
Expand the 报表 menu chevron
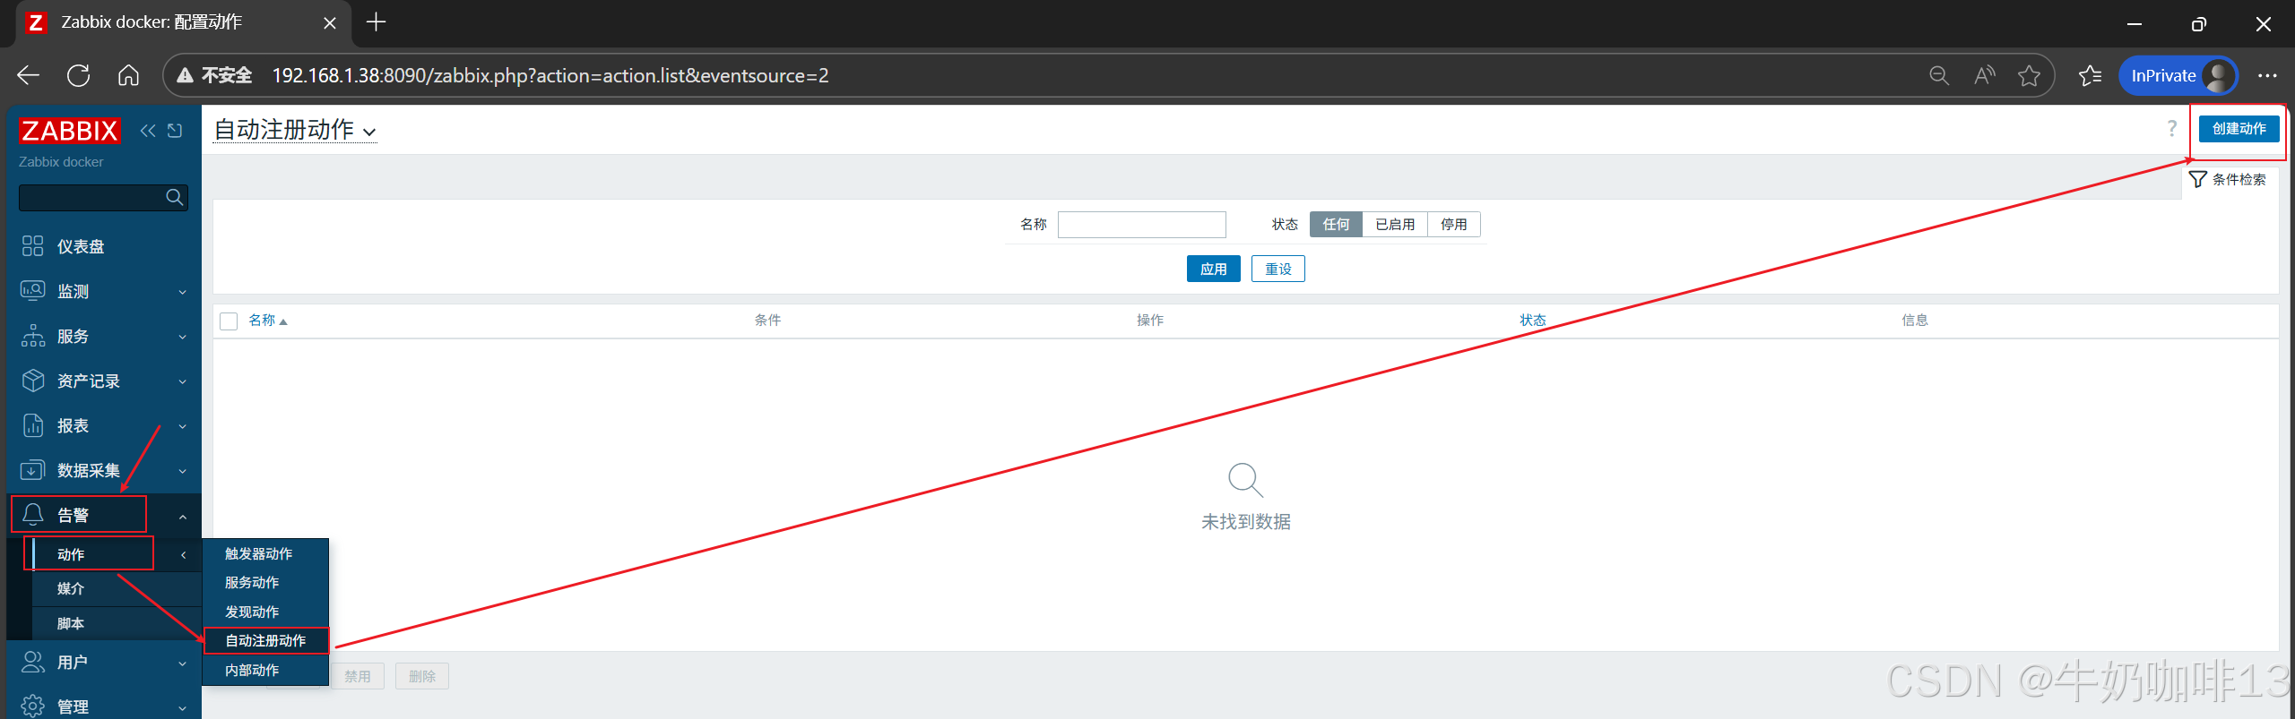click(183, 426)
